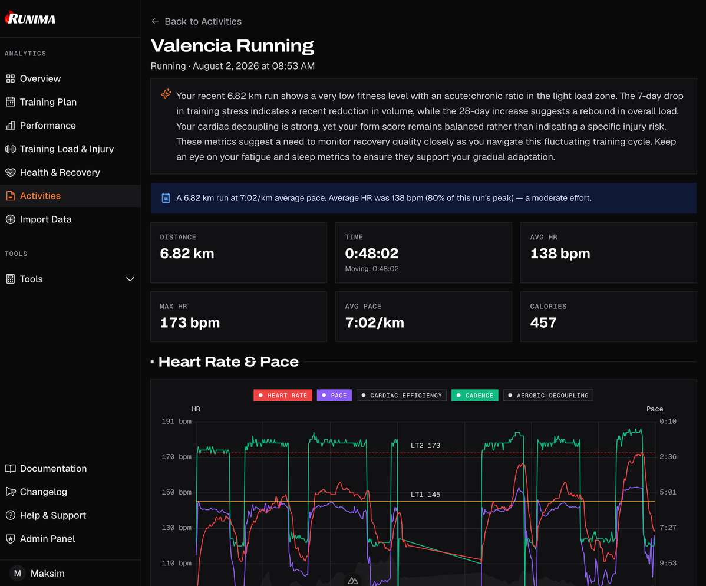Open Import Data
This screenshot has height=586, width=706.
point(70,219)
